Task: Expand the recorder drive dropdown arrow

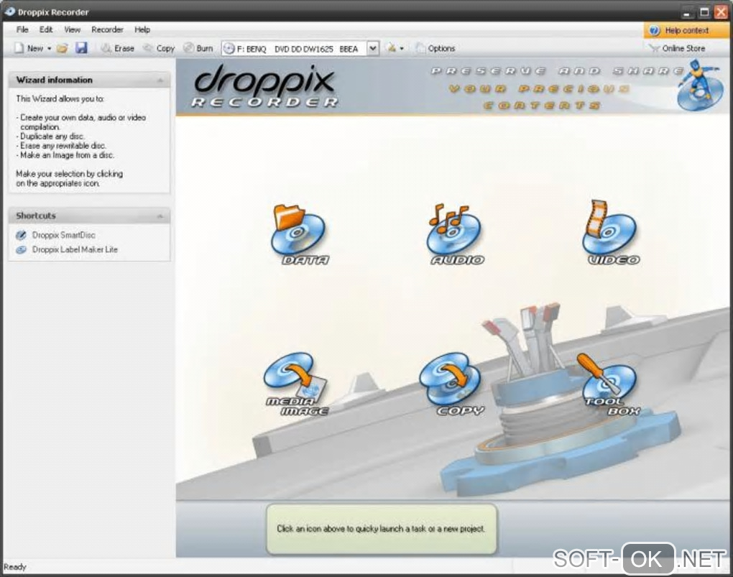Action: (x=372, y=48)
